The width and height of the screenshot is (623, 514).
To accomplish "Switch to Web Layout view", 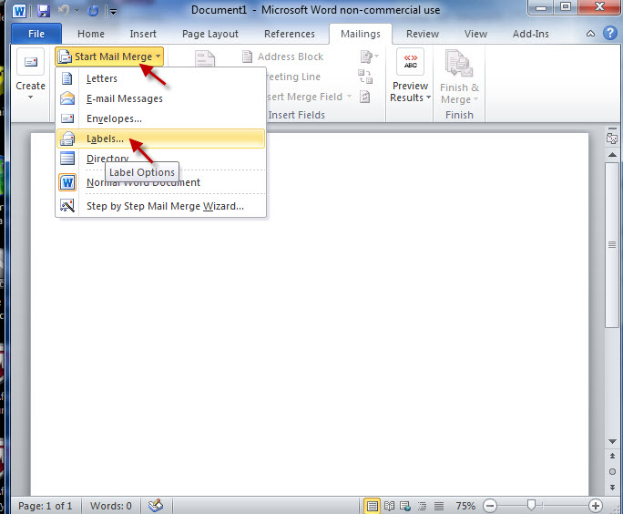I will (405, 506).
